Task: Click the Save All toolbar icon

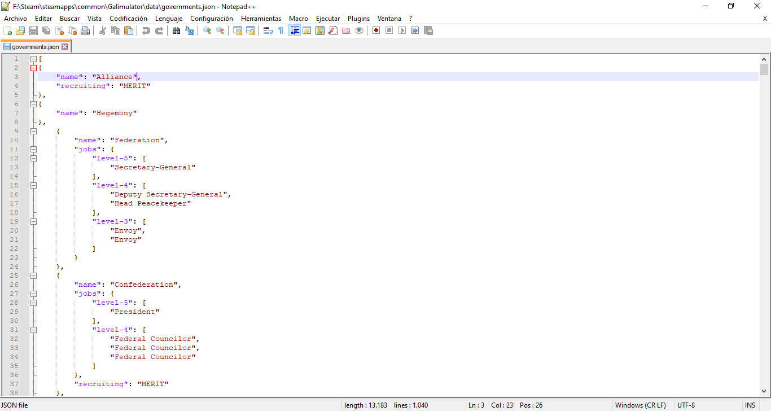Action: pos(46,30)
